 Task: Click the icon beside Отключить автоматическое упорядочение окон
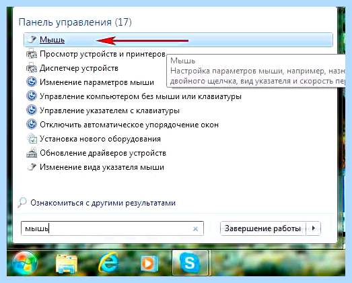tap(32, 125)
